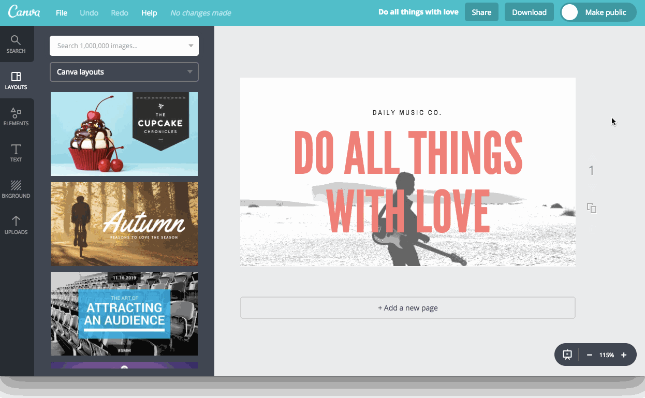Click the copy page icon
Viewport: 645px width, 398px height.
coord(592,208)
